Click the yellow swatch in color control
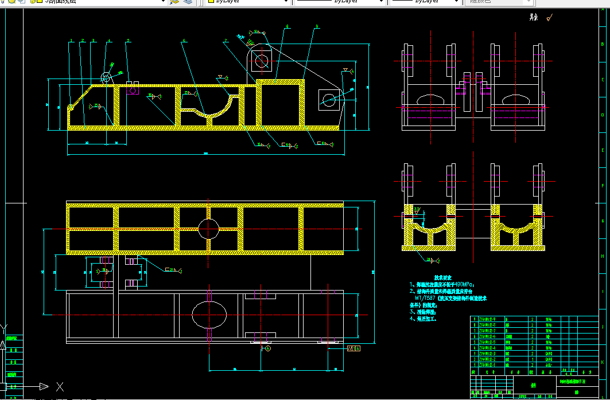This screenshot has width=610, height=400. (211, 1)
